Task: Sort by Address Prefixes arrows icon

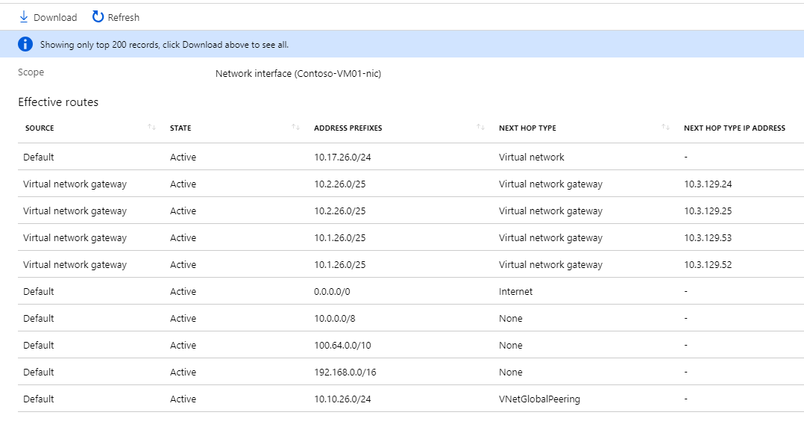Action: click(x=480, y=128)
